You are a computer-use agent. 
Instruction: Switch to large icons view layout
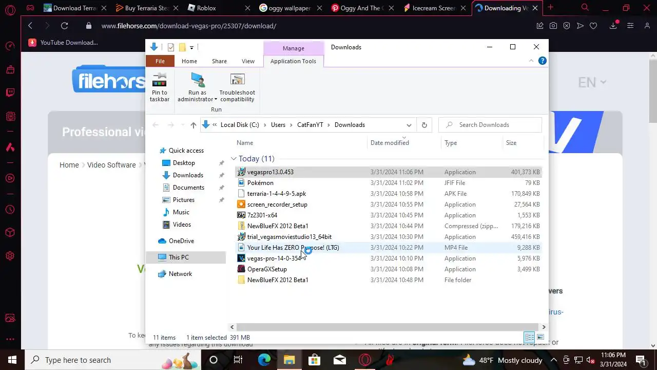point(540,338)
